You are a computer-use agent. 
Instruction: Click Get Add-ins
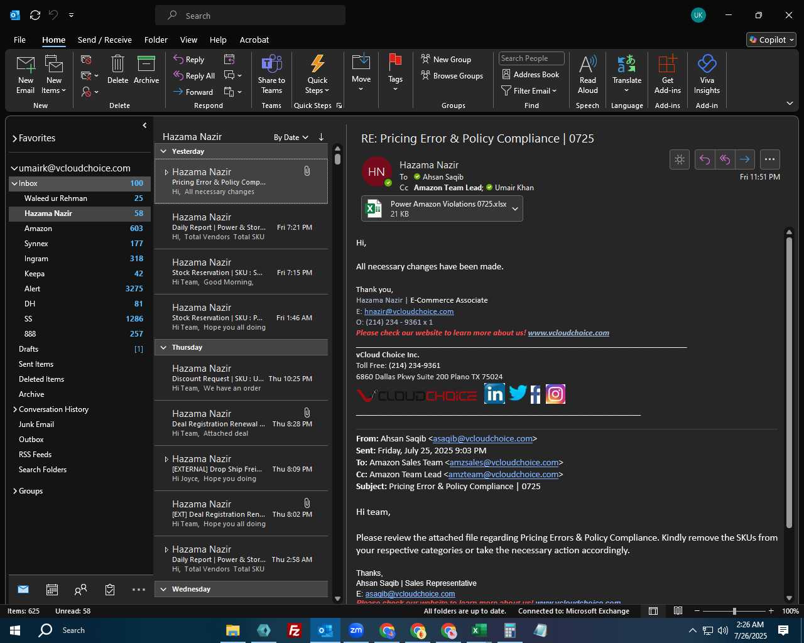coord(668,75)
